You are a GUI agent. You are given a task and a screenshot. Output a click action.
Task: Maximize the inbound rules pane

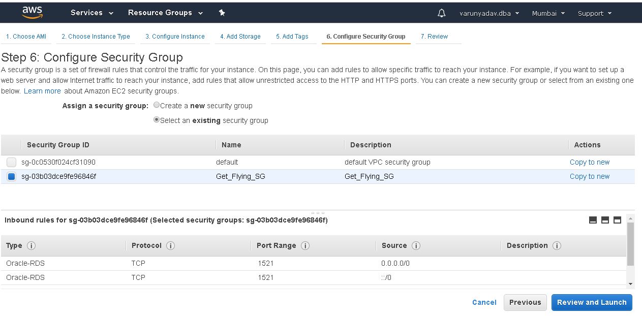pos(617,219)
